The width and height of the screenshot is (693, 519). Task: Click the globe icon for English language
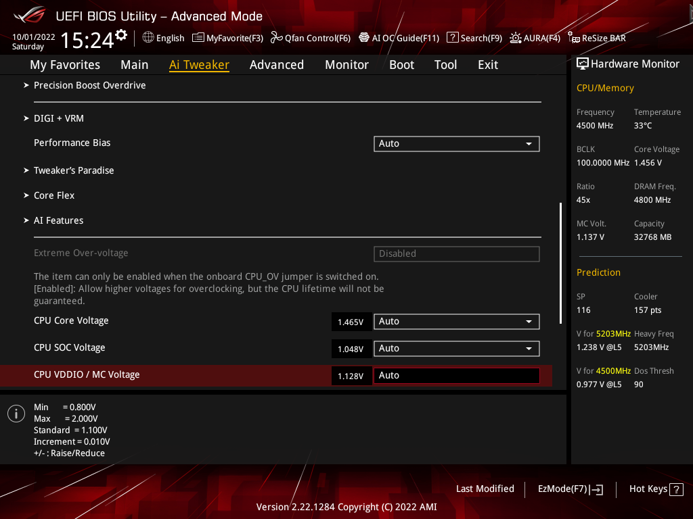(148, 38)
